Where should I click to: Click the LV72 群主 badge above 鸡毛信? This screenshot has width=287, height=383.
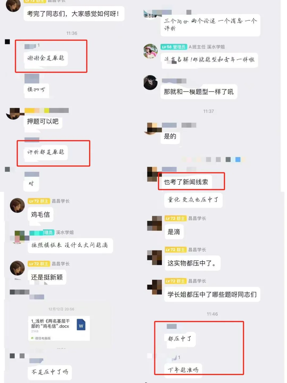[x=39, y=201]
